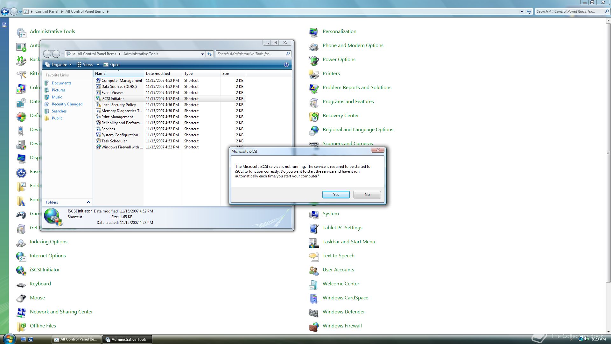
Task: Open Music in Favorite Links
Action: [57, 97]
